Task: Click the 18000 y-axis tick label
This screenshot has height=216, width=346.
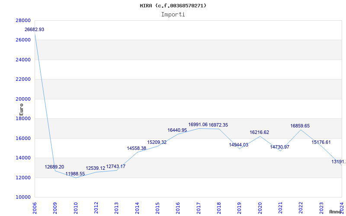Action: (23, 118)
